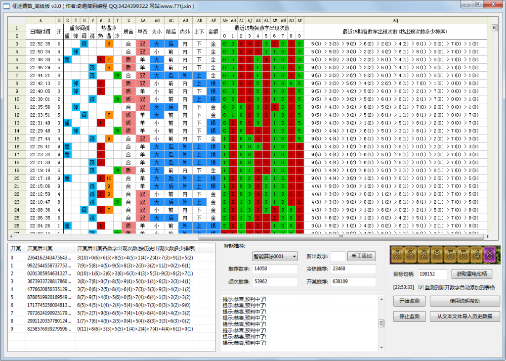This screenshot has width=506, height=361.
Task: Select list row starting with 0201305954631327
Action: pyautogui.click(x=111, y=273)
